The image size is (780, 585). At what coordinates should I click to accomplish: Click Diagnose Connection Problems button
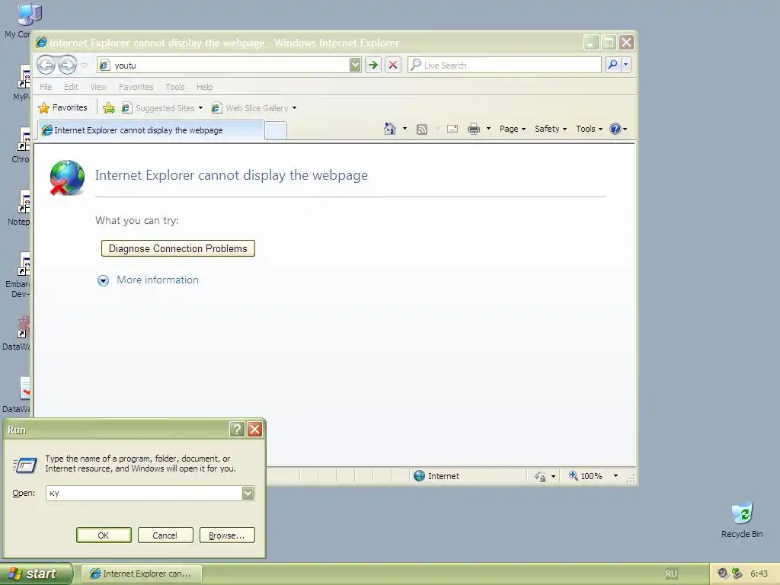click(x=178, y=248)
